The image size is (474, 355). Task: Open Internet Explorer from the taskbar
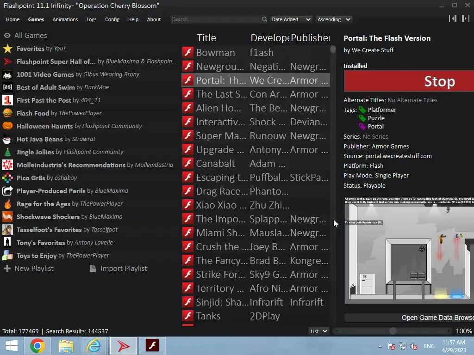[94, 346]
